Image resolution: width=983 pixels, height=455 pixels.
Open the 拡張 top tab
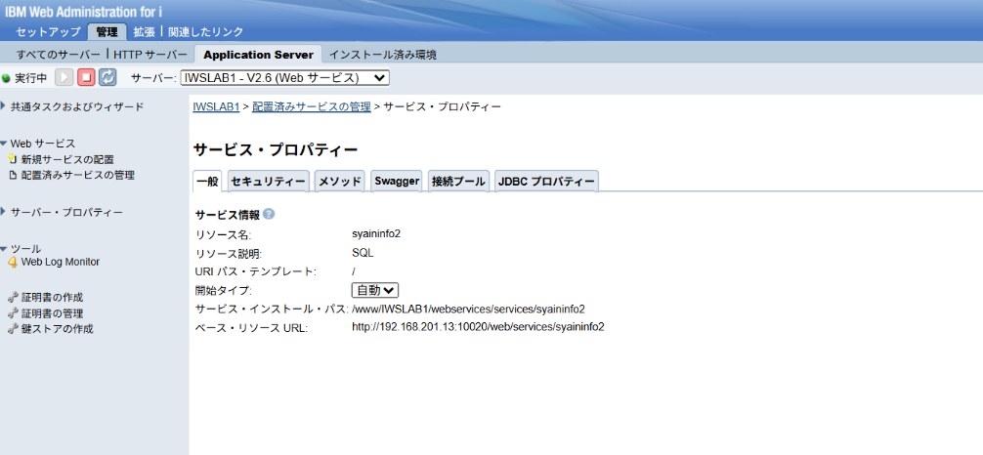point(145,32)
